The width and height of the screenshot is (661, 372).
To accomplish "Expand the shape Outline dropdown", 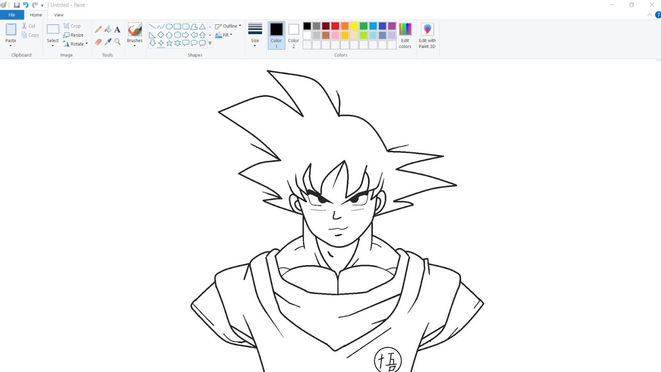I will [240, 26].
